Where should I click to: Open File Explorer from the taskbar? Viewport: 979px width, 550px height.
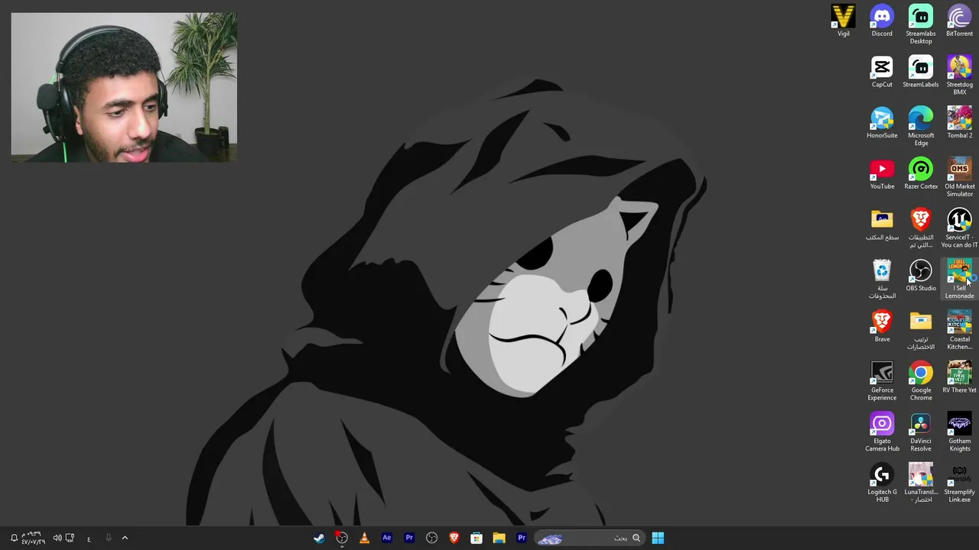coord(499,538)
